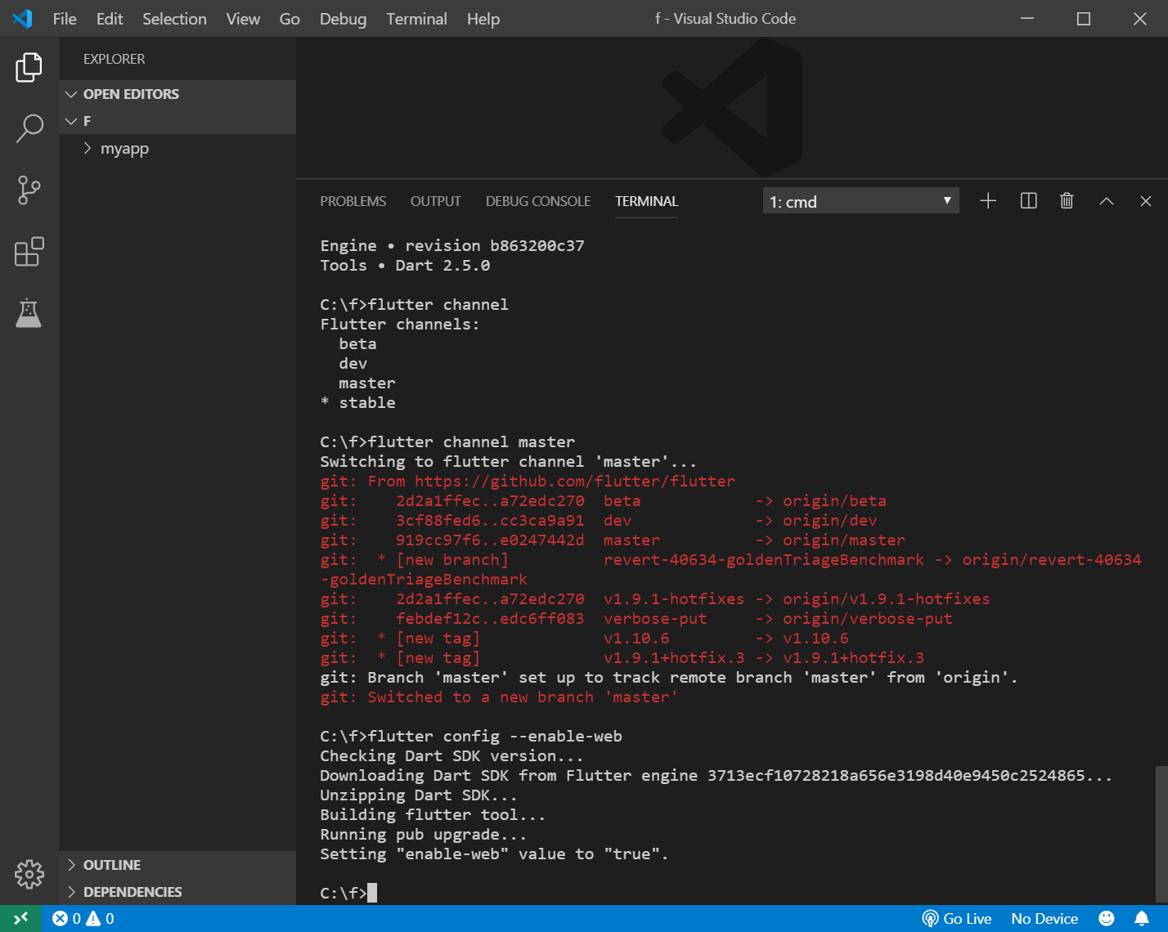Click No Device in status bar
This screenshot has height=932, width=1168.
point(1044,918)
